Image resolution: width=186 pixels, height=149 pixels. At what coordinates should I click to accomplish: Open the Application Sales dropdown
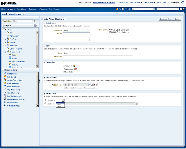33,21
